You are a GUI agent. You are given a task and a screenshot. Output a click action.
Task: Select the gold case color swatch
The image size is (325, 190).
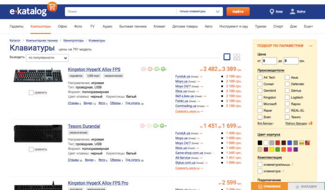coord(302,143)
